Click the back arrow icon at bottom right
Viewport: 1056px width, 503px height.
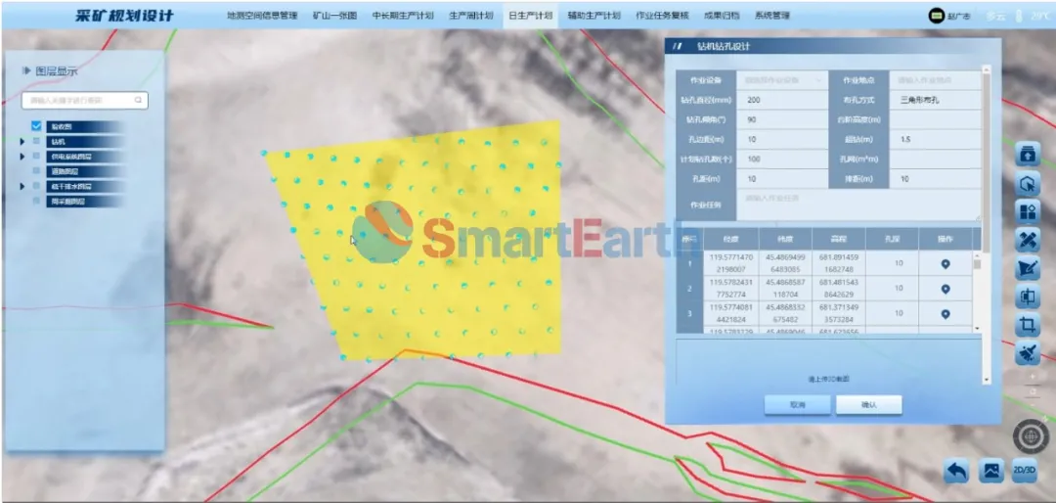(x=956, y=471)
